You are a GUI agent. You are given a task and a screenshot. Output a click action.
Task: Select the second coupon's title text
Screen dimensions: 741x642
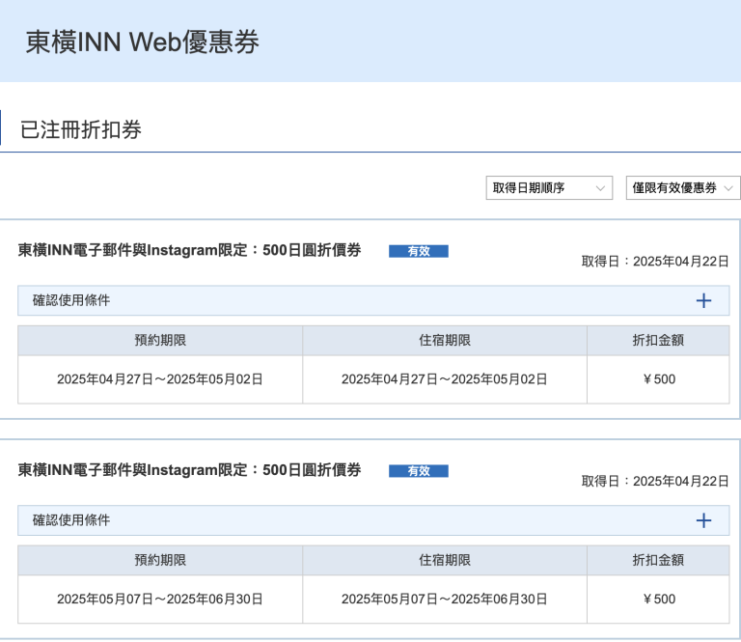click(189, 470)
